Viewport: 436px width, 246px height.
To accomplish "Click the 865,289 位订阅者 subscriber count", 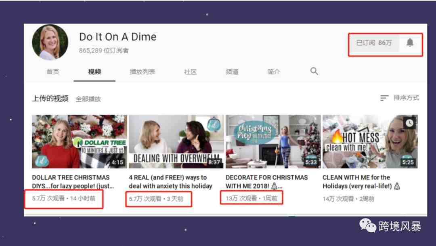I will tap(104, 50).
